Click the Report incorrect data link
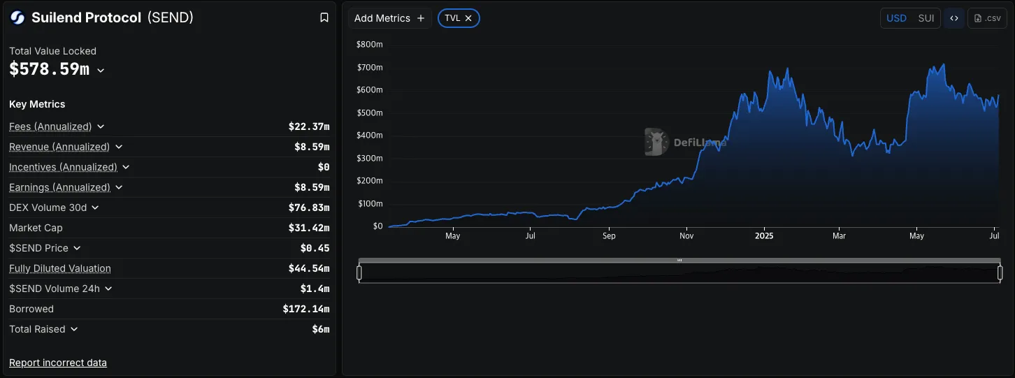 [58, 363]
